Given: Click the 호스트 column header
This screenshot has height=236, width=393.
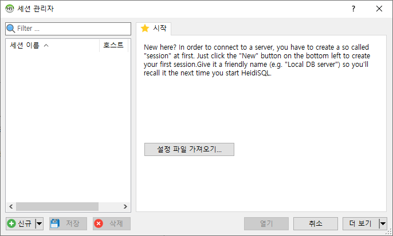Looking at the screenshot, I should tap(113, 45).
